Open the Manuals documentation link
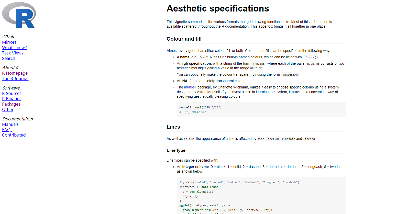Image resolution: width=397 pixels, height=214 pixels. point(10,124)
